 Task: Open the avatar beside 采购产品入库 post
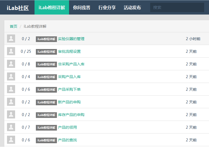pyautogui.click(x=11, y=77)
